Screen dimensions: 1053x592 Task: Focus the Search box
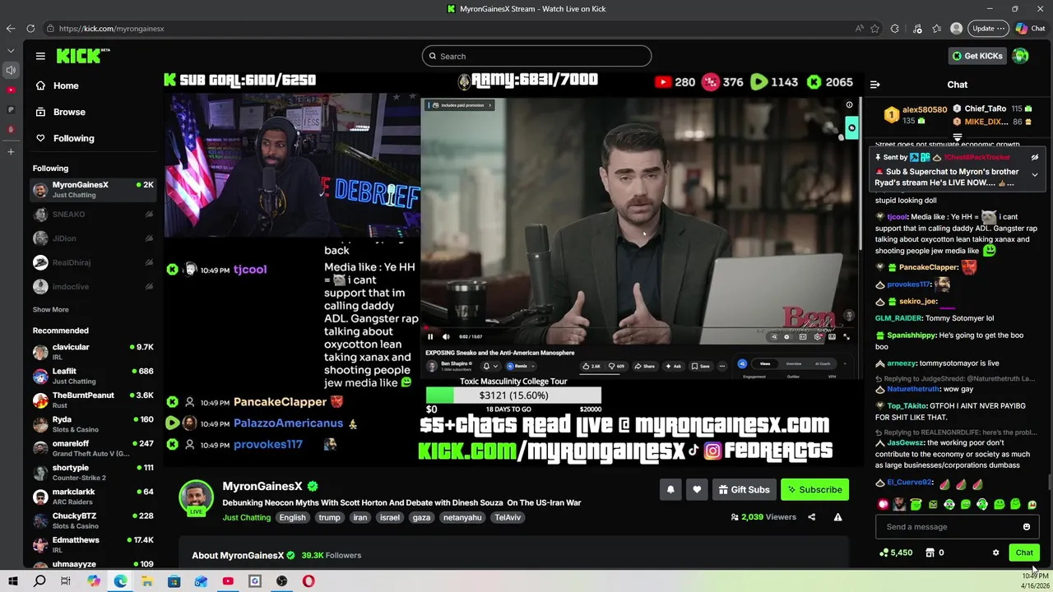point(536,56)
